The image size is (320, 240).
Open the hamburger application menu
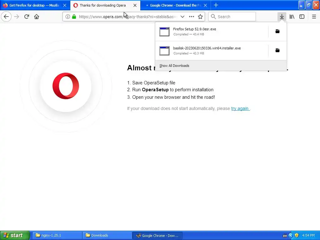tap(314, 17)
